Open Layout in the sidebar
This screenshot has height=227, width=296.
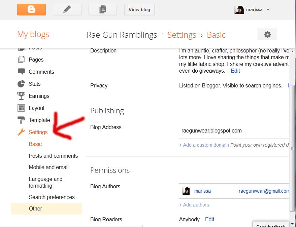36,108
